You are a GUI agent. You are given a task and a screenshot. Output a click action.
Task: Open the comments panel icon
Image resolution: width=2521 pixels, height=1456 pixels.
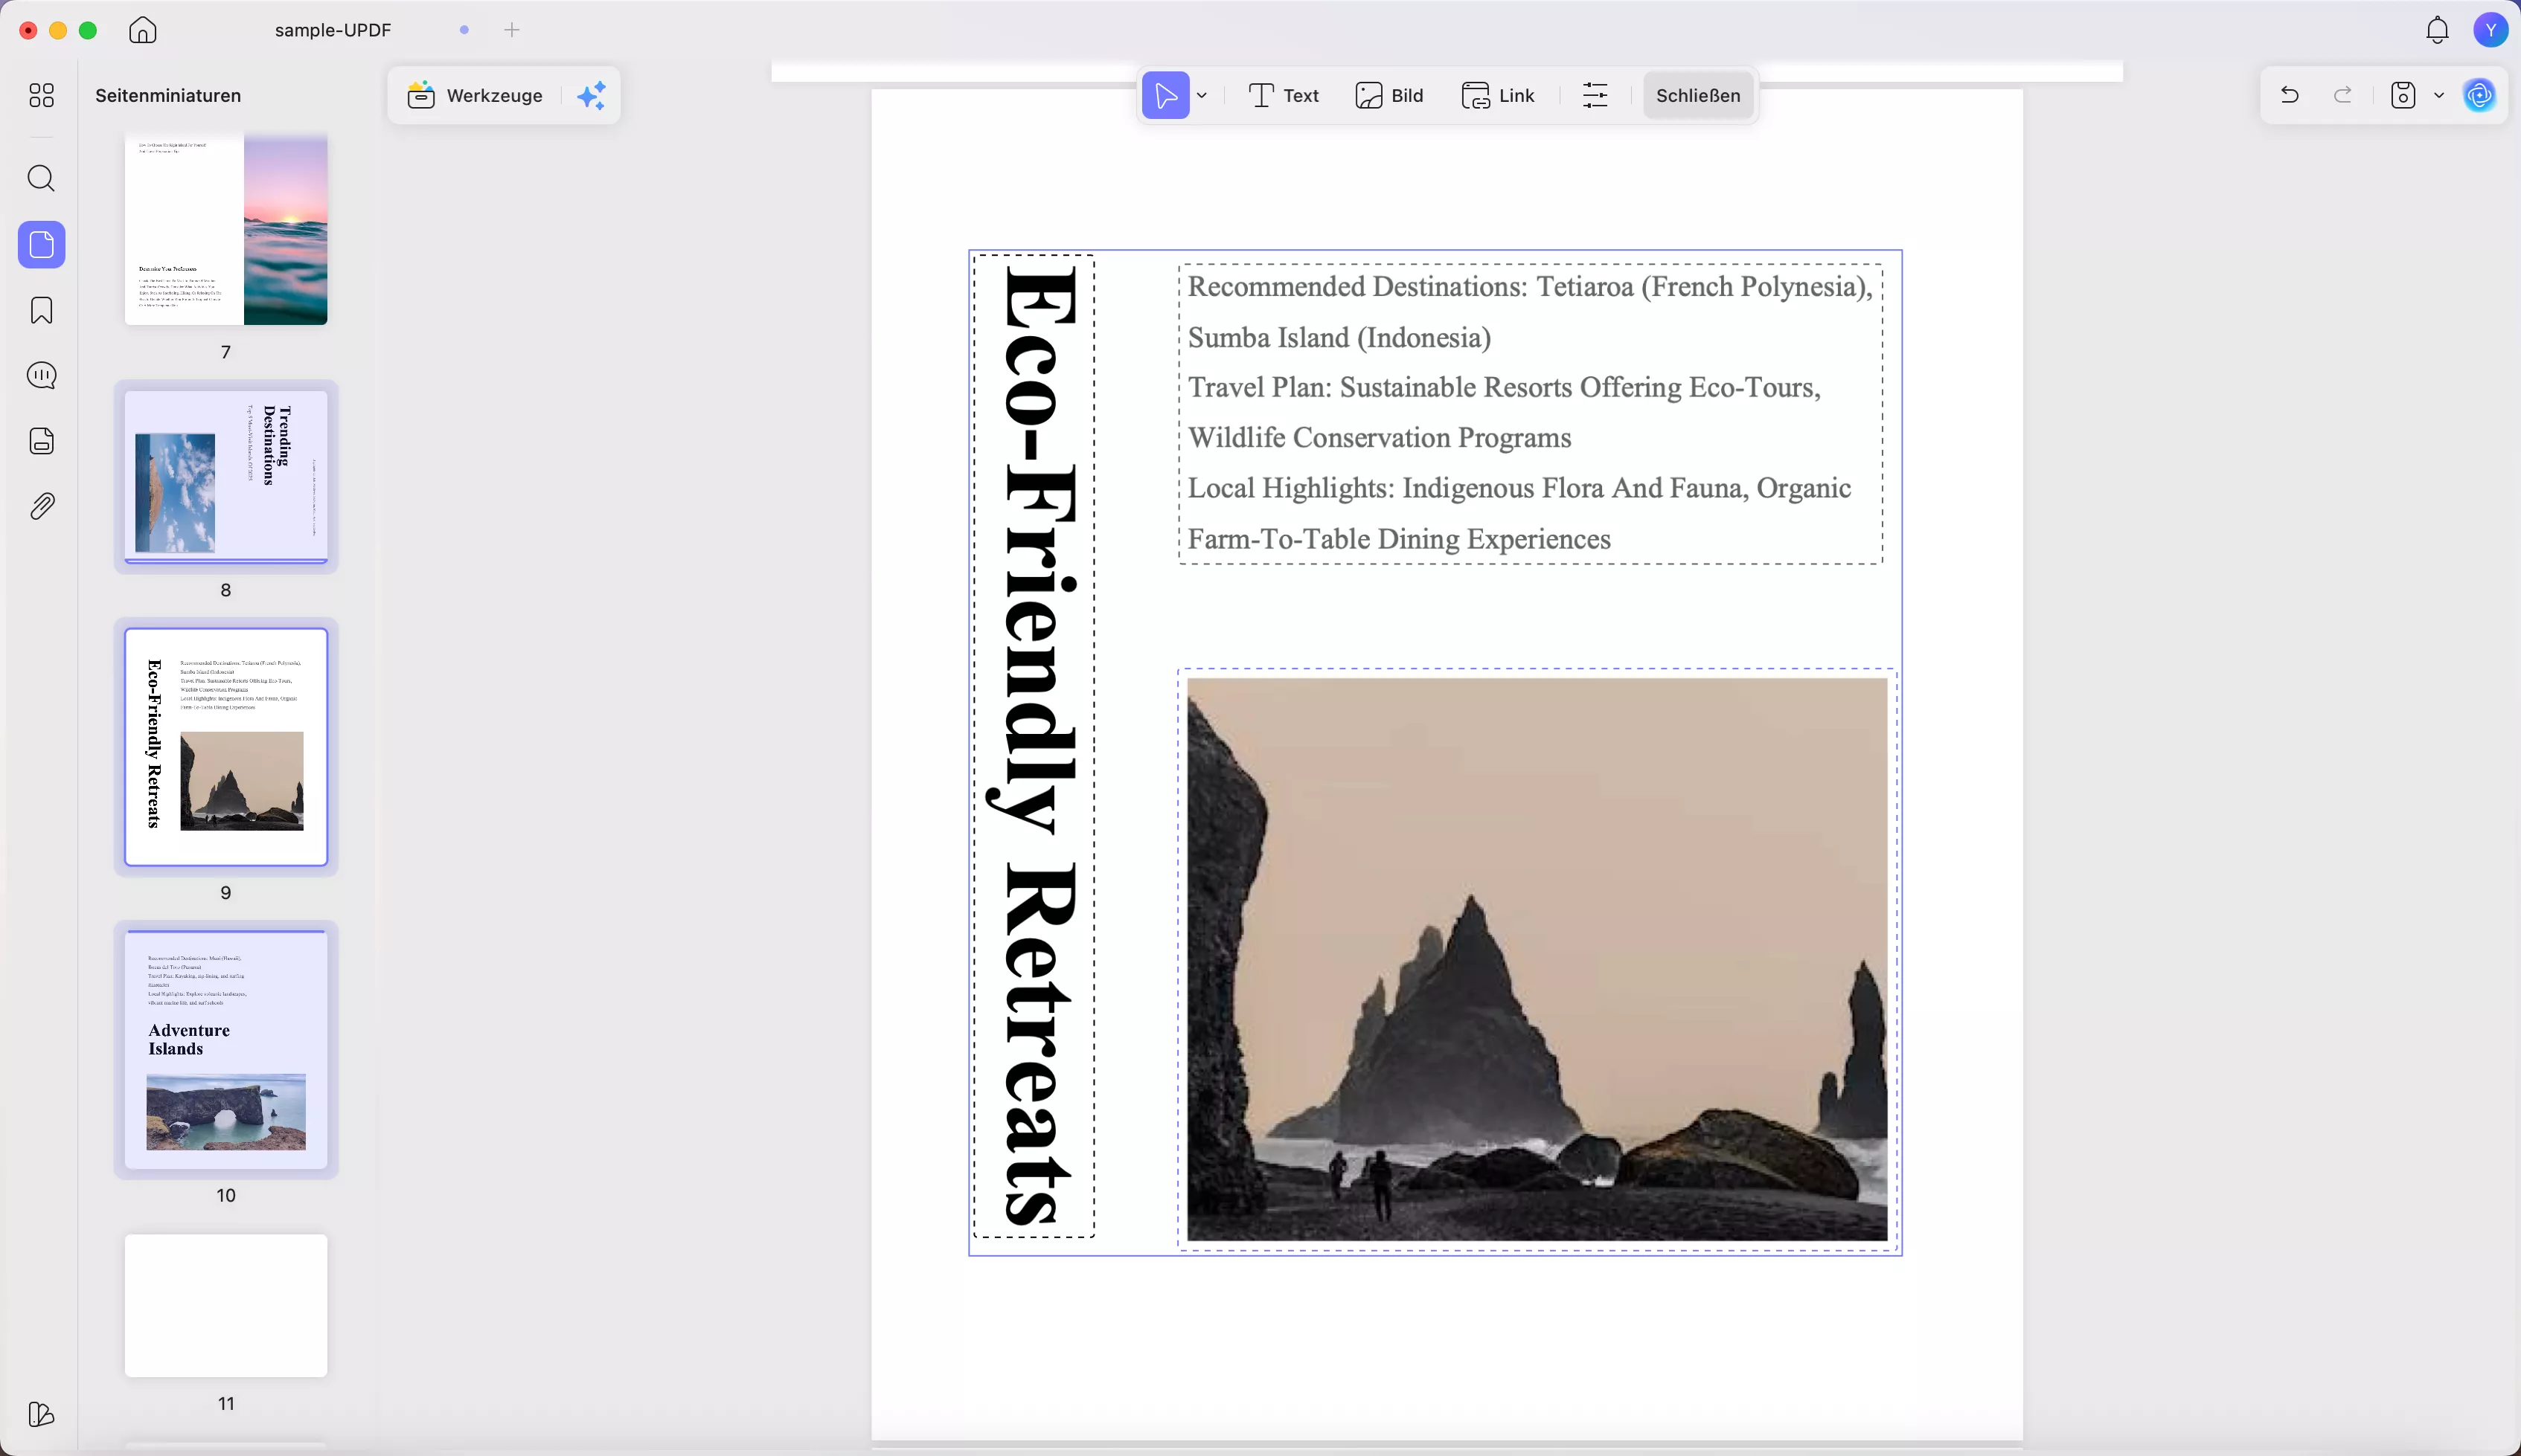[41, 376]
